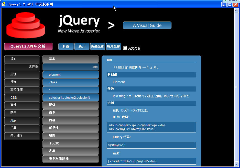Click the scrollbar up arrow
Screen dimensions: 240x168
click(236, 10)
